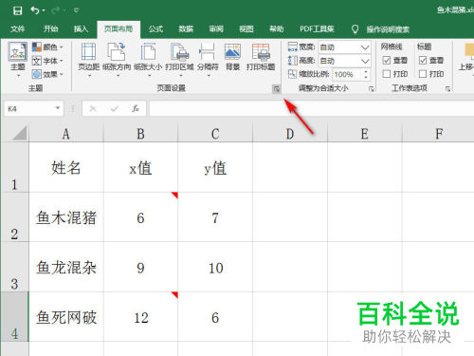Click the lightbulb Tell Me icon
The width and height of the screenshot is (474, 356).
[355, 29]
